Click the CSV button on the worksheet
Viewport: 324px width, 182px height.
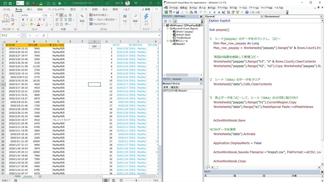tap(95, 46)
